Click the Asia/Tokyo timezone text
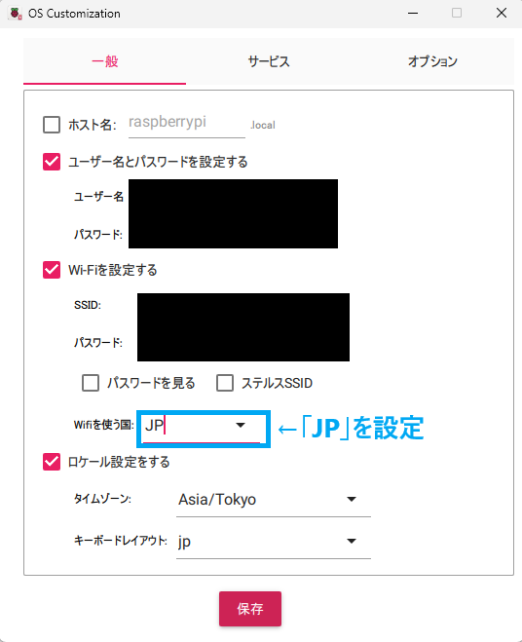522x642 pixels. (x=217, y=500)
